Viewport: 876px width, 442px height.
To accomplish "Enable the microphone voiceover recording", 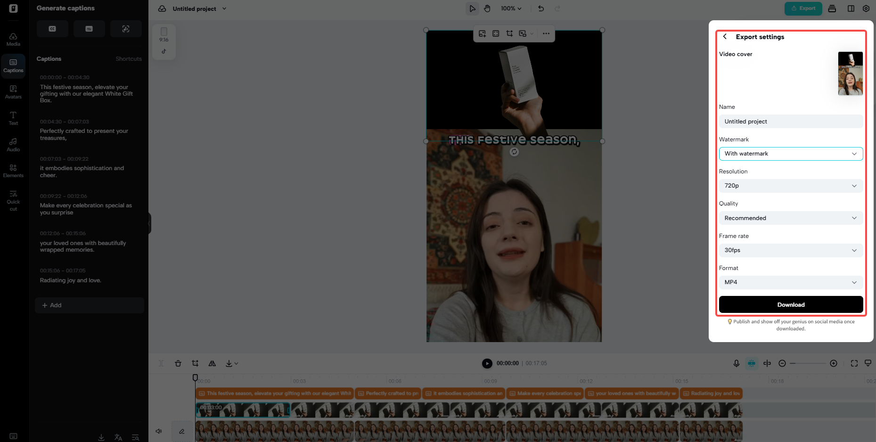I will [737, 363].
